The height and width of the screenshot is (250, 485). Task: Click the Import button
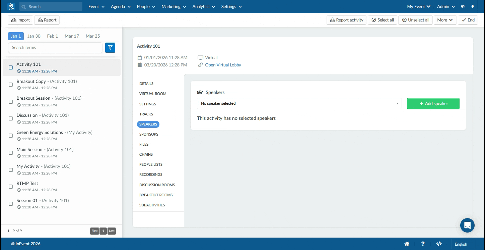click(20, 20)
